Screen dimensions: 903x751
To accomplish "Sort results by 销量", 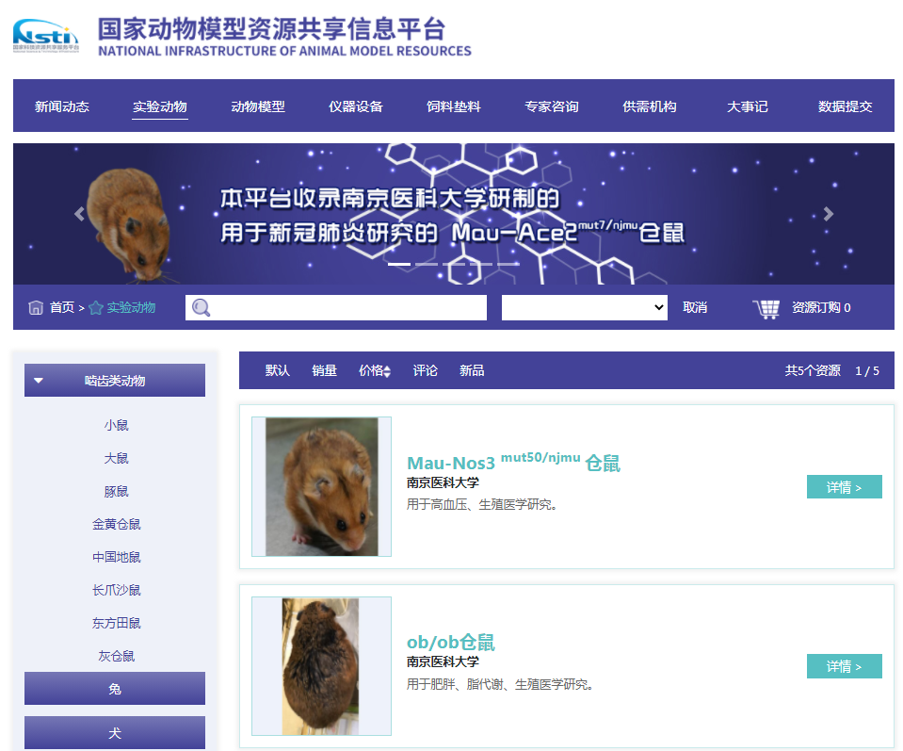I will (x=324, y=370).
